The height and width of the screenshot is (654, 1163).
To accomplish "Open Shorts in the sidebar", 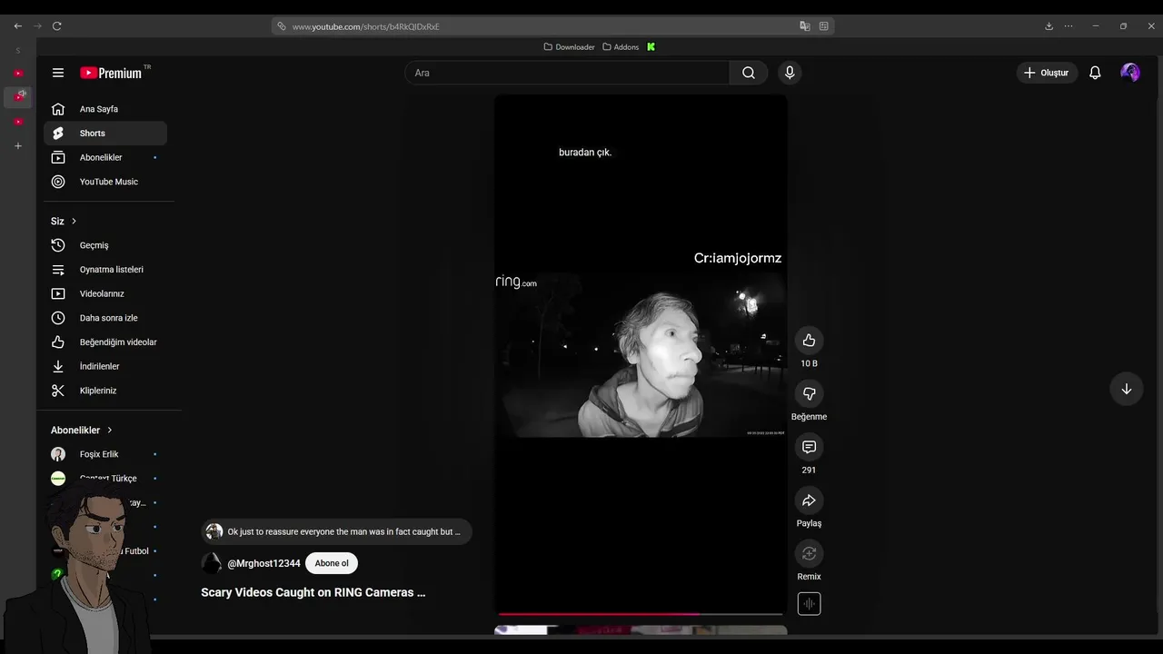I will [x=105, y=134].
